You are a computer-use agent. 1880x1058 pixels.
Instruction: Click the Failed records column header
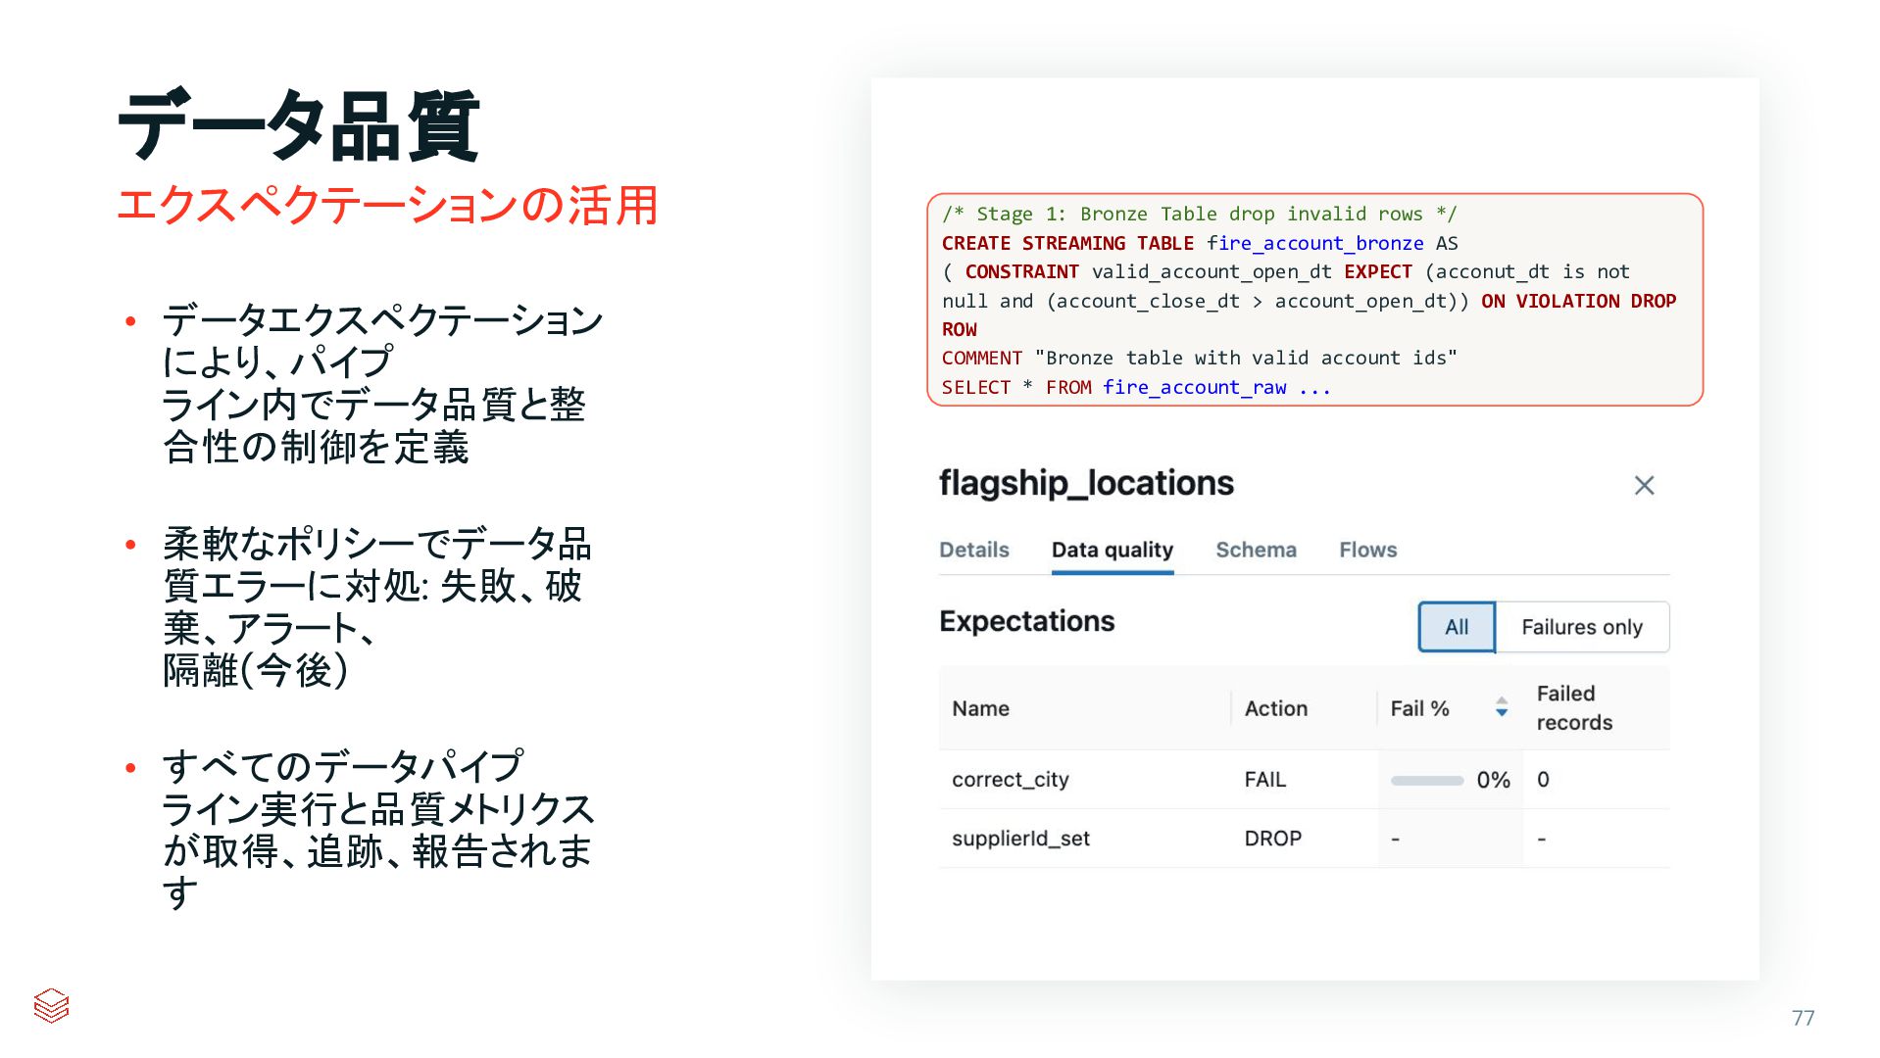point(1573,707)
